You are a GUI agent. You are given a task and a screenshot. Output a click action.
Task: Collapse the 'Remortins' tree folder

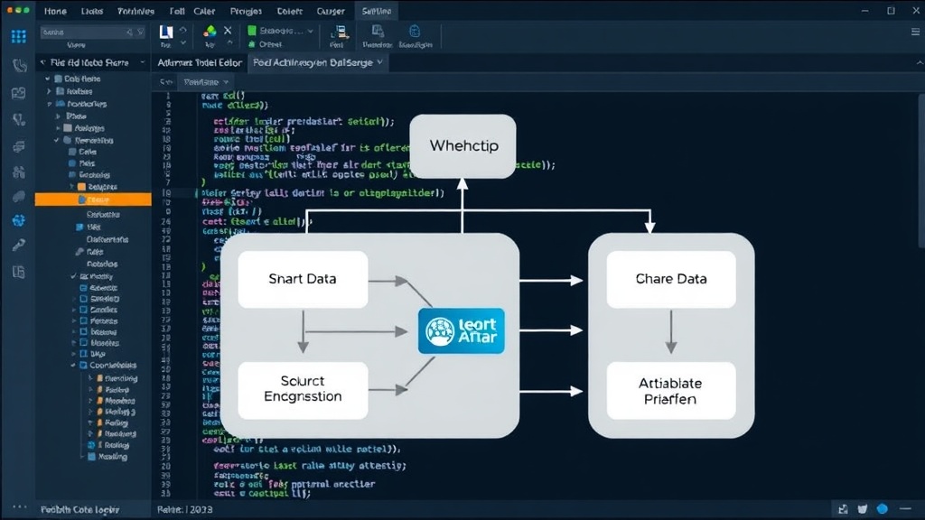(x=57, y=140)
